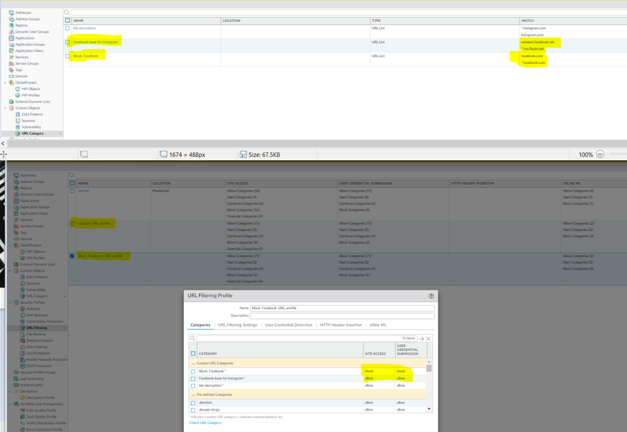
Task: Check the Block_Facebook row checkbox in dialog
Action: tap(193, 371)
